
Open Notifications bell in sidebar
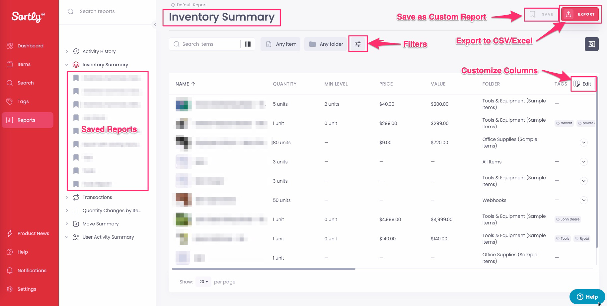click(x=10, y=271)
